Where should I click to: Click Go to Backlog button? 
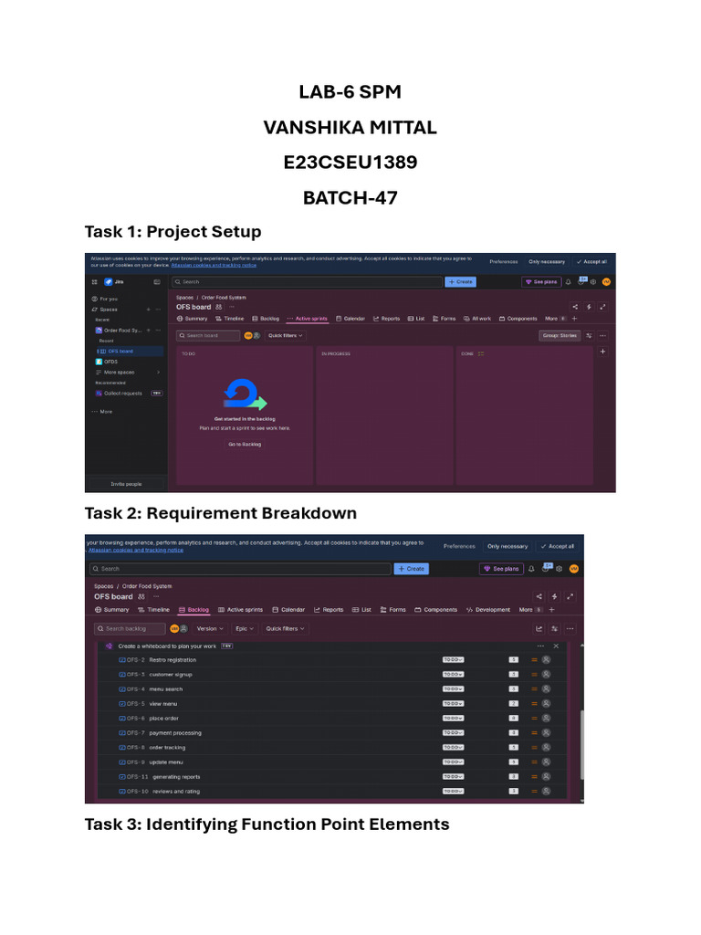click(245, 445)
